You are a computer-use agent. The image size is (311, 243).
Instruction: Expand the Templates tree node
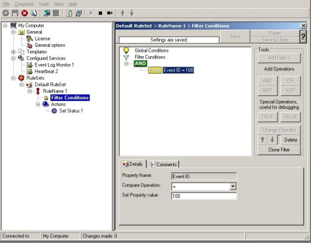(x=13, y=52)
